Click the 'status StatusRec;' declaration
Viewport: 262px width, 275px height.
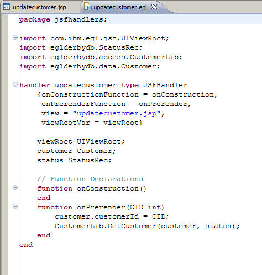75,161
